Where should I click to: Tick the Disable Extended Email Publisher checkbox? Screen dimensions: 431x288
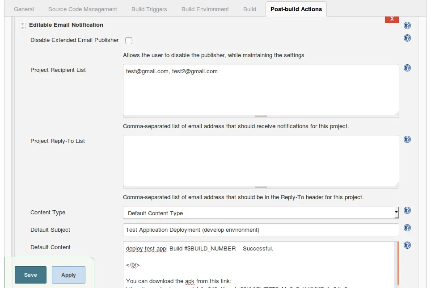129,41
